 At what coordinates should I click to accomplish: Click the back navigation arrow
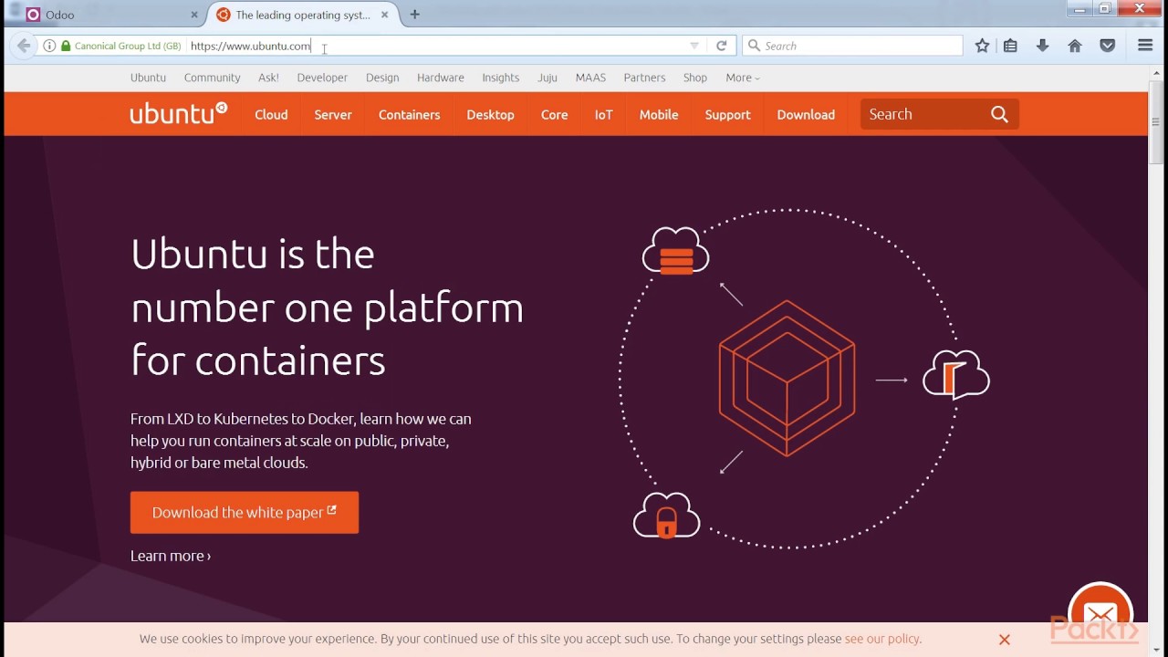coord(24,46)
